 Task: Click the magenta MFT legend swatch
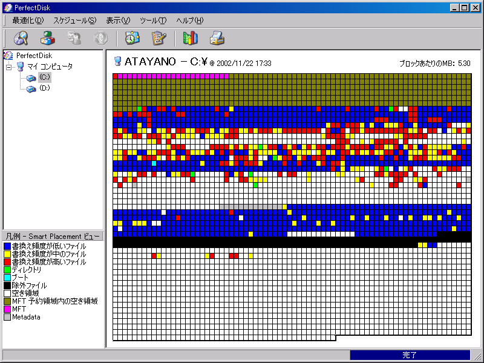[7, 309]
